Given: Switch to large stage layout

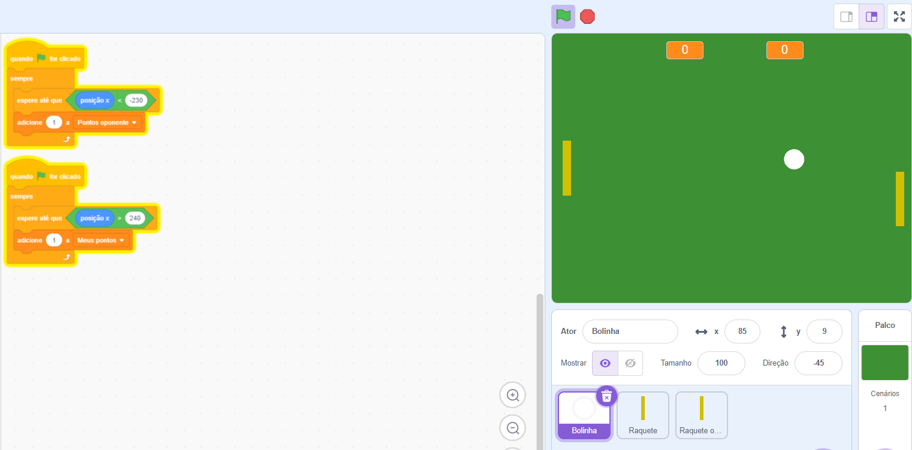Looking at the screenshot, I should pos(871,17).
